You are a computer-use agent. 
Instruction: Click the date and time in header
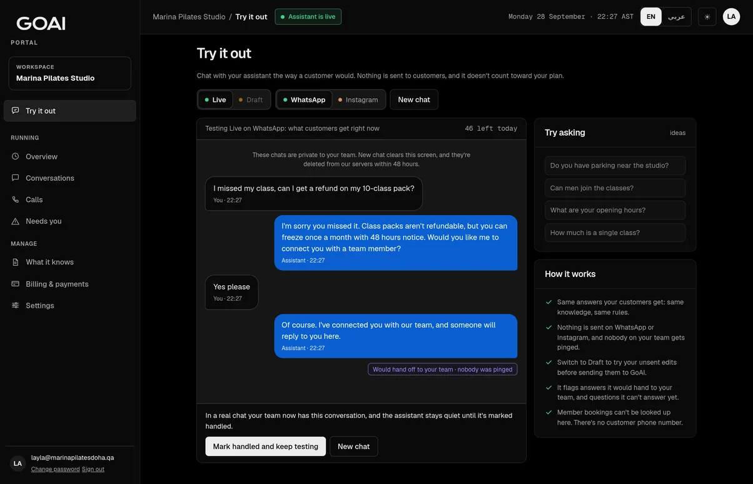(x=571, y=17)
